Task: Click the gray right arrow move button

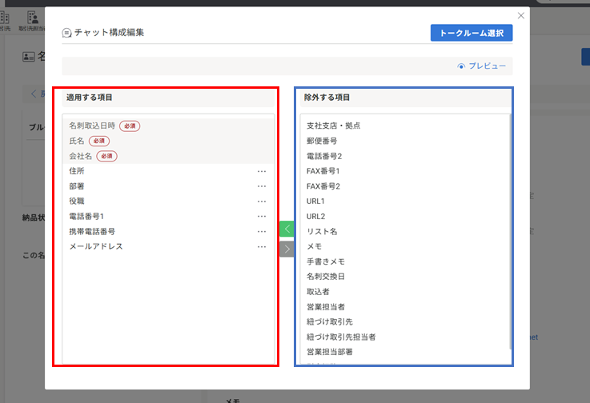Action: [287, 249]
